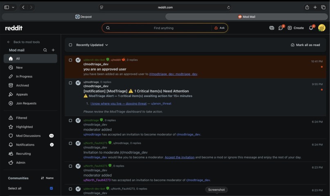The height and width of the screenshot is (196, 330).
Task: Check the Critical Item(s) notification message
Action: coord(70,83)
